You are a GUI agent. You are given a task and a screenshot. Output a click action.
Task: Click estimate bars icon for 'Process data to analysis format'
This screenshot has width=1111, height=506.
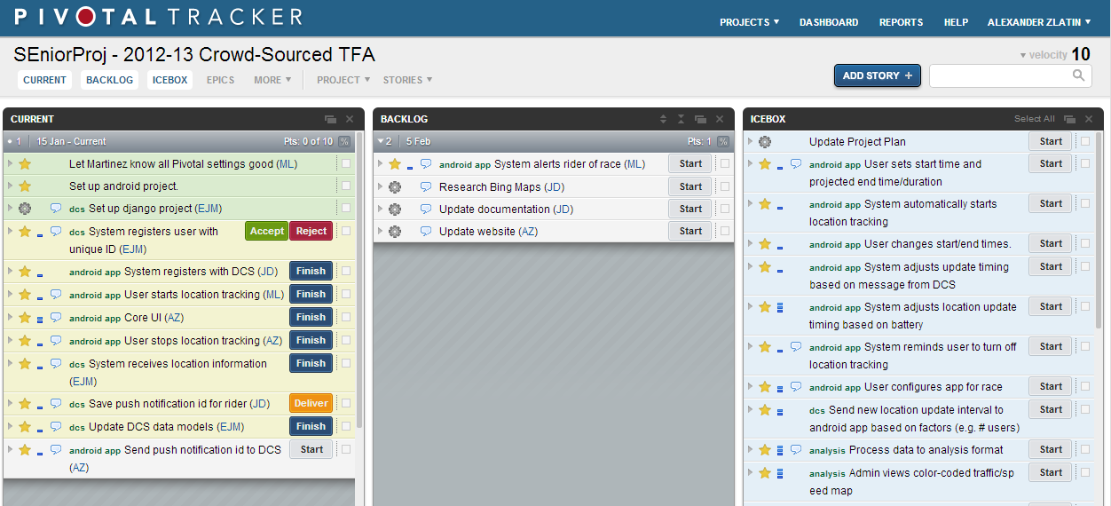point(780,450)
